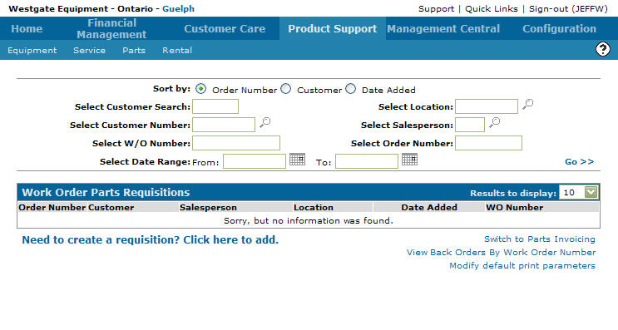Screen dimensions: 618x330
Task: Open the From date calendar picker
Action: (297, 160)
